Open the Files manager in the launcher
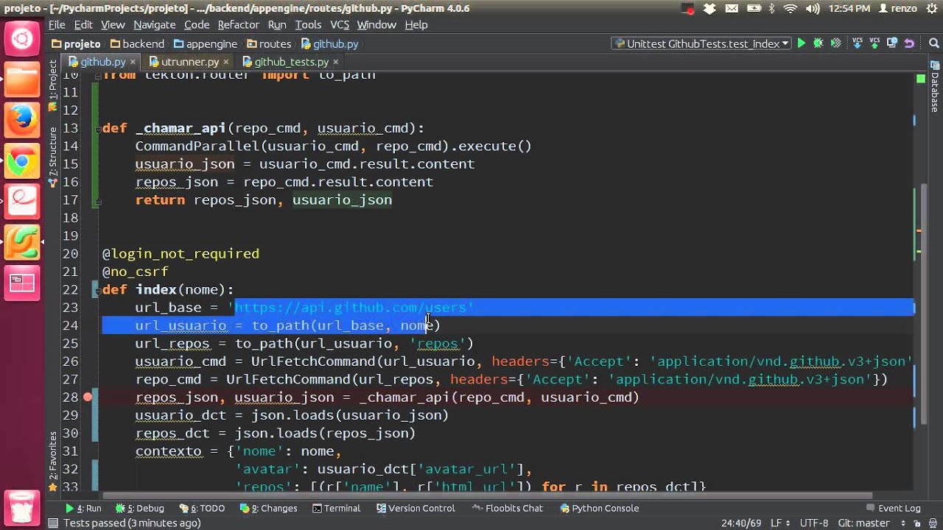The image size is (943, 530). pyautogui.click(x=22, y=79)
